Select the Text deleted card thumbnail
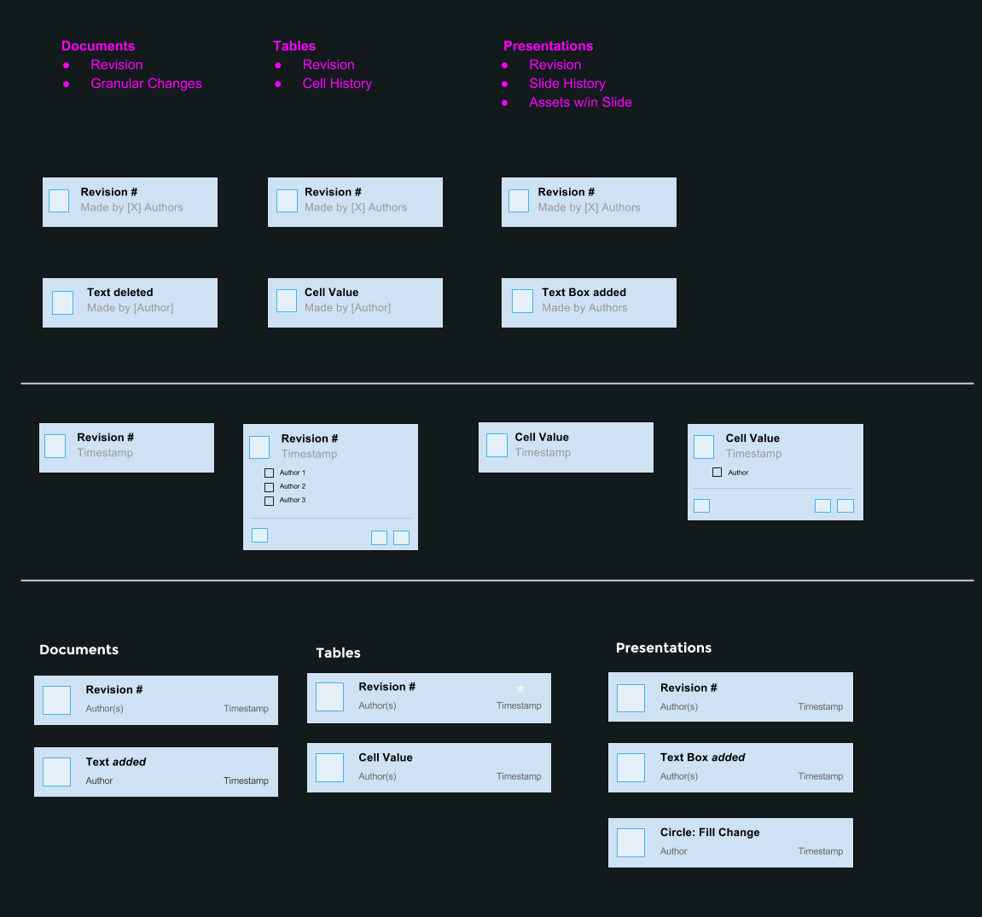Viewport: 982px width, 917px height. click(62, 303)
